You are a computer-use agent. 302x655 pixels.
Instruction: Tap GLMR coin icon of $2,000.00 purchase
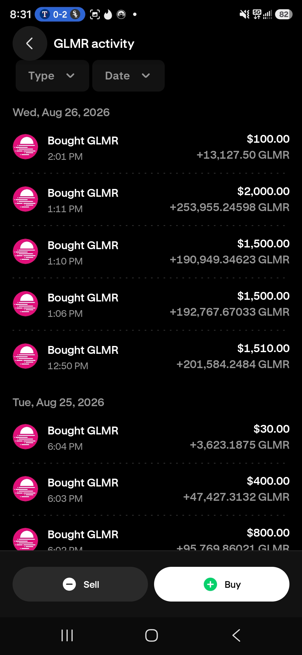[25, 199]
